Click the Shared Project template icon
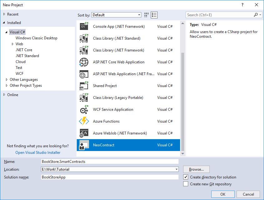 point(84,86)
